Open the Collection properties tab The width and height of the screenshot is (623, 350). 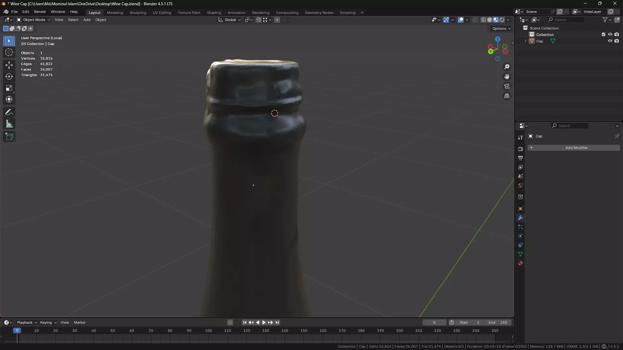(x=520, y=197)
